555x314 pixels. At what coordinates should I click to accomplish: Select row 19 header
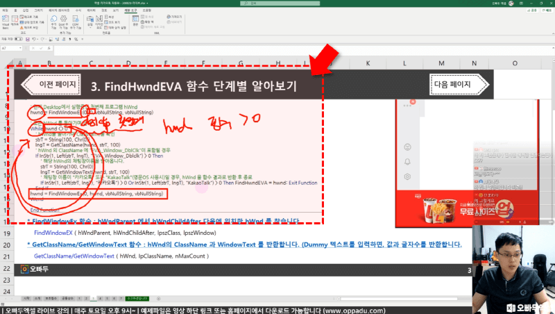click(x=7, y=233)
